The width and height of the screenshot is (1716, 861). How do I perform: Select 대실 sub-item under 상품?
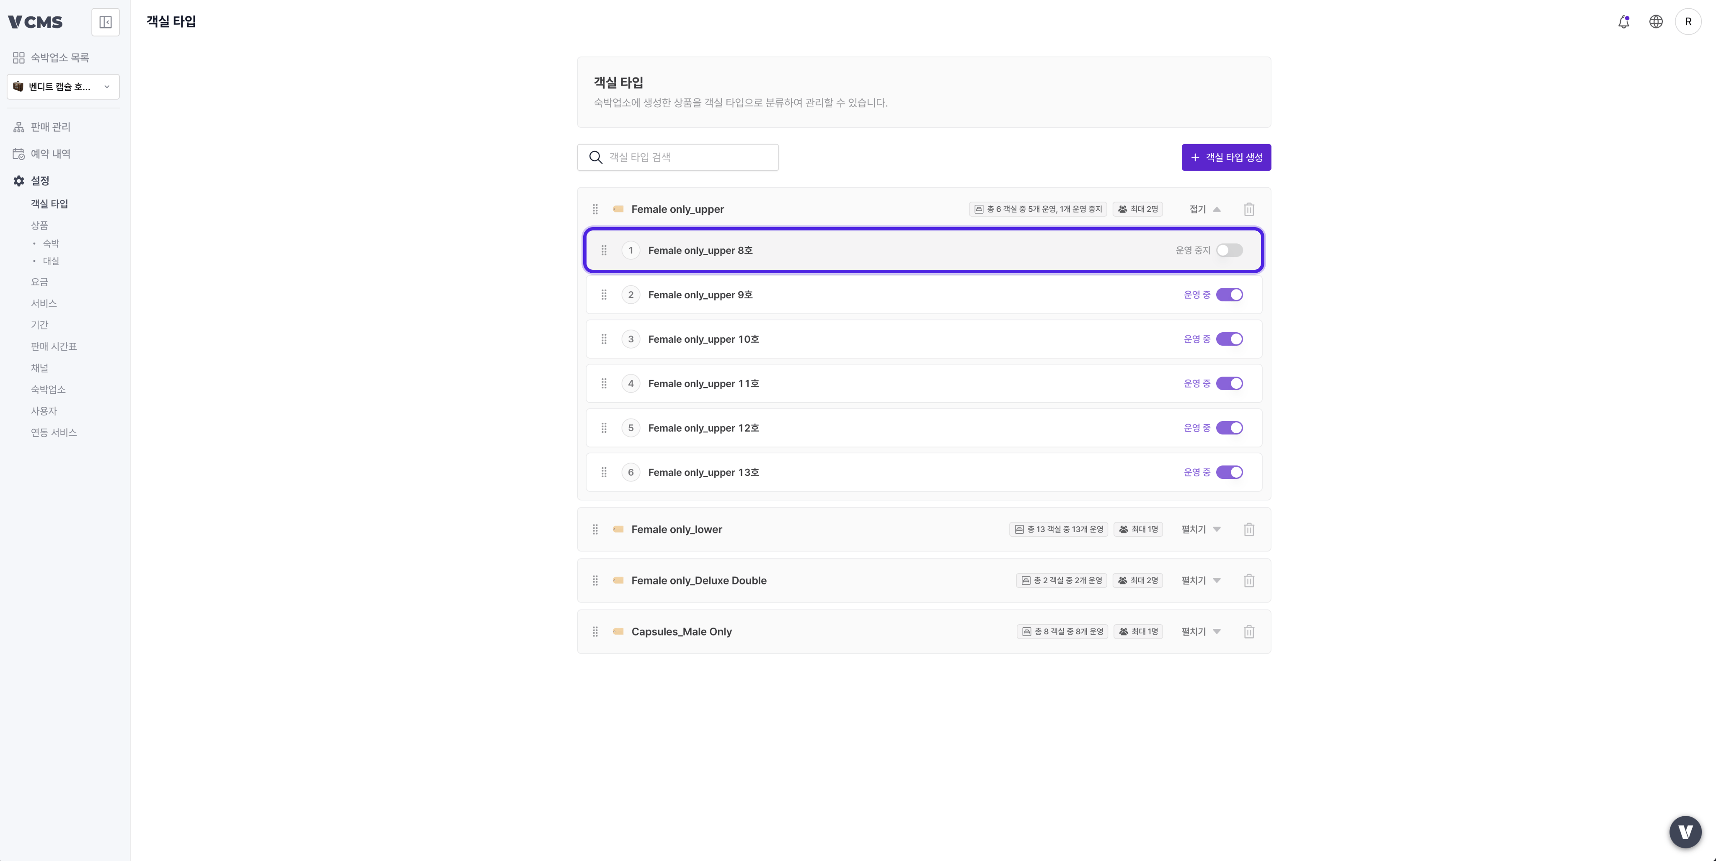pos(51,261)
